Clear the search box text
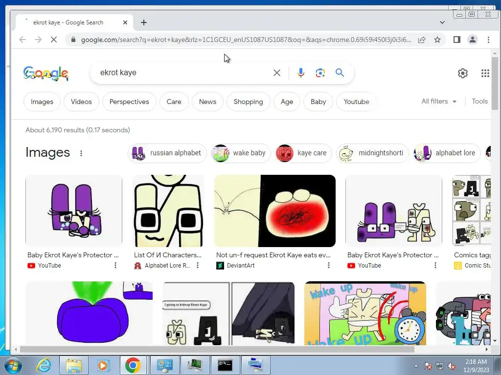501x375 pixels. (277, 73)
